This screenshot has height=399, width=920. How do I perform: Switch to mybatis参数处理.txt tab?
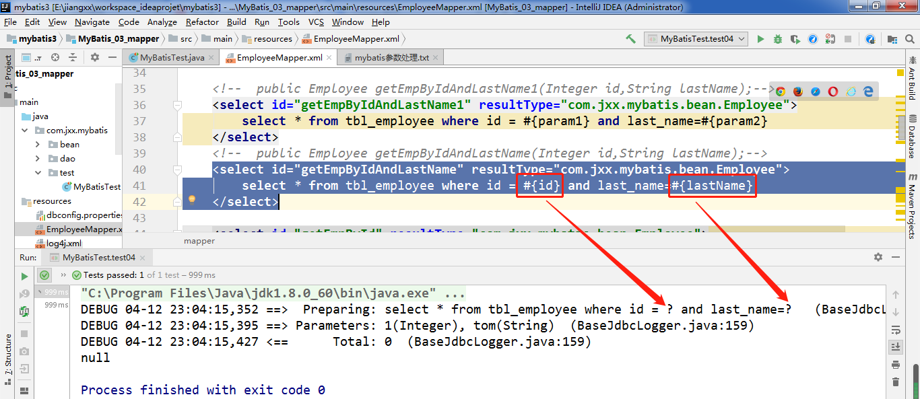[x=391, y=58]
